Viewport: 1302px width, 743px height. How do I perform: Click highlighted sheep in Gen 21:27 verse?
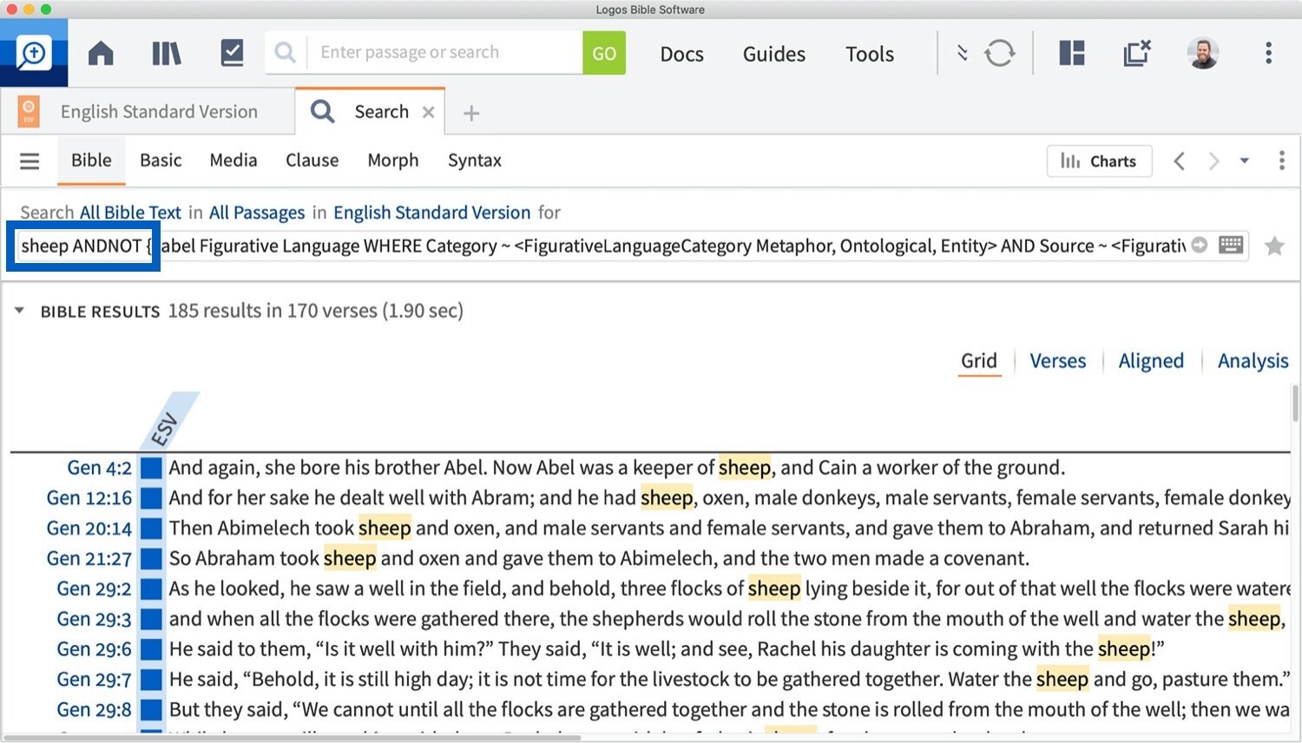pos(350,558)
